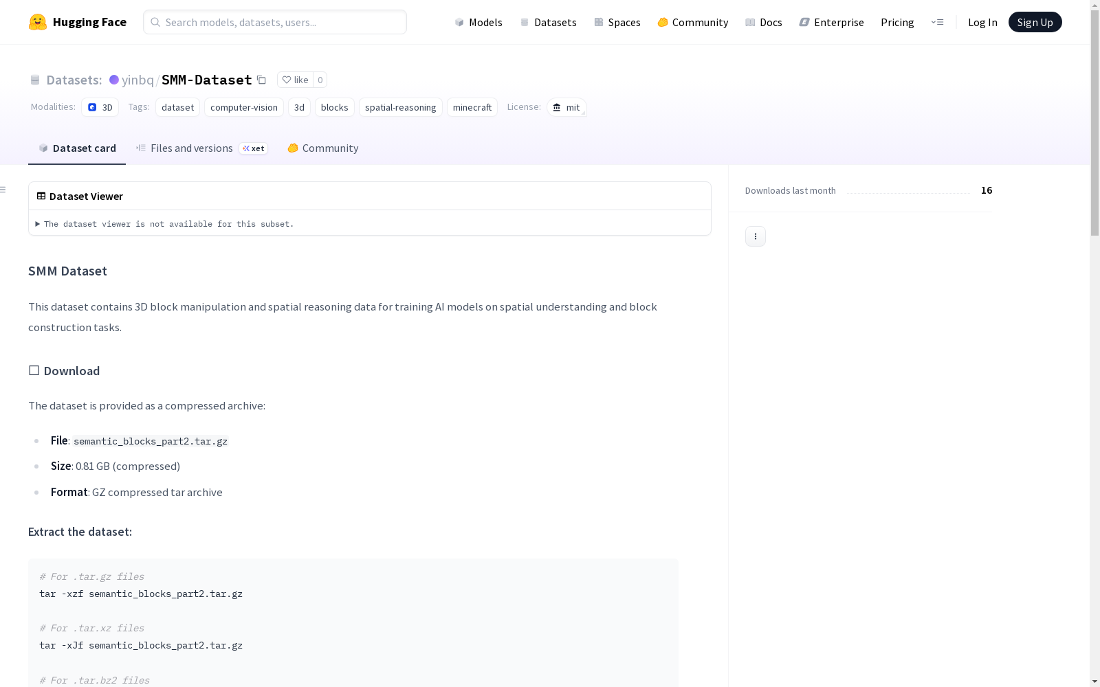Select the Dataset card tab
This screenshot has width=1100, height=687.
point(77,148)
